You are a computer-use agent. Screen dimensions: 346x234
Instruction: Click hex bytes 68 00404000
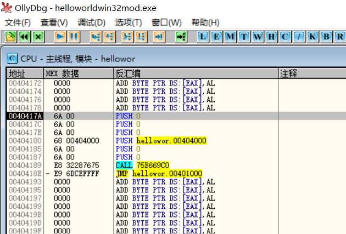[76, 141]
